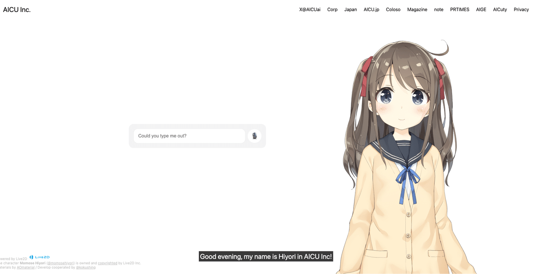Viewport: 535px width, 274px height.
Task: Click Hiyori character to interact
Action: coord(401,133)
